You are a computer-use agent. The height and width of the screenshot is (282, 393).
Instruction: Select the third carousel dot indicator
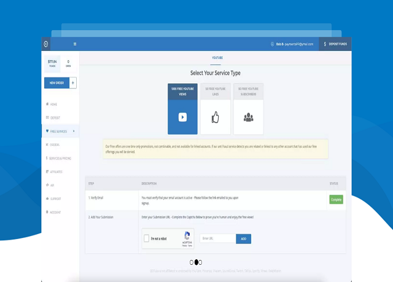coord(201,262)
